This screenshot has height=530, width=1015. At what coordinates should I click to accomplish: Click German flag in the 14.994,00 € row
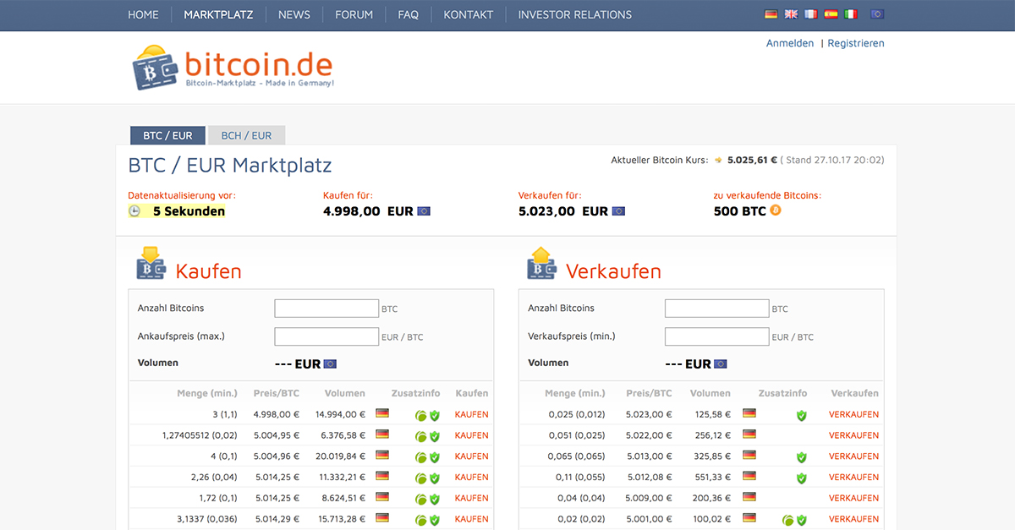click(382, 414)
